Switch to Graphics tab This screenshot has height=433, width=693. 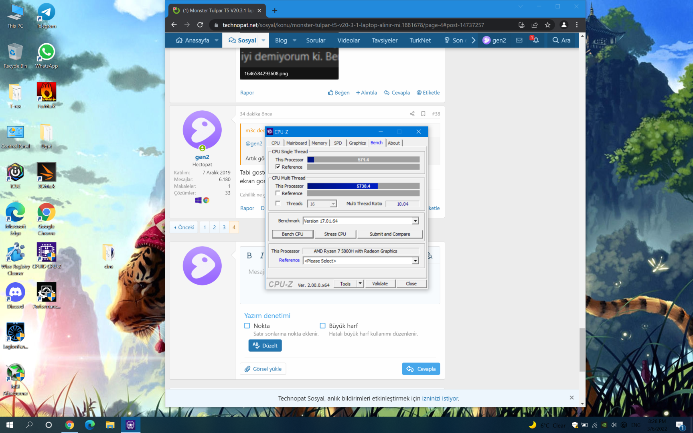click(x=357, y=143)
